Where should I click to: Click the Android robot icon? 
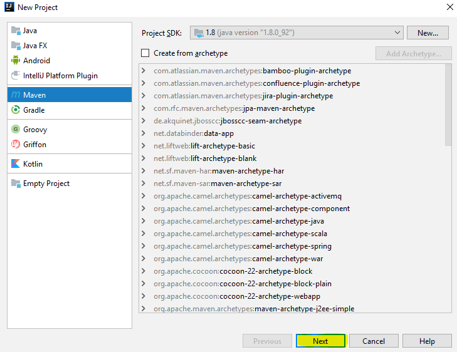point(16,60)
